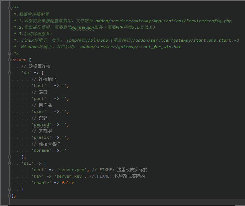Fold the 'ssl' => [ array
The image size is (245, 206).
click(x=9, y=163)
